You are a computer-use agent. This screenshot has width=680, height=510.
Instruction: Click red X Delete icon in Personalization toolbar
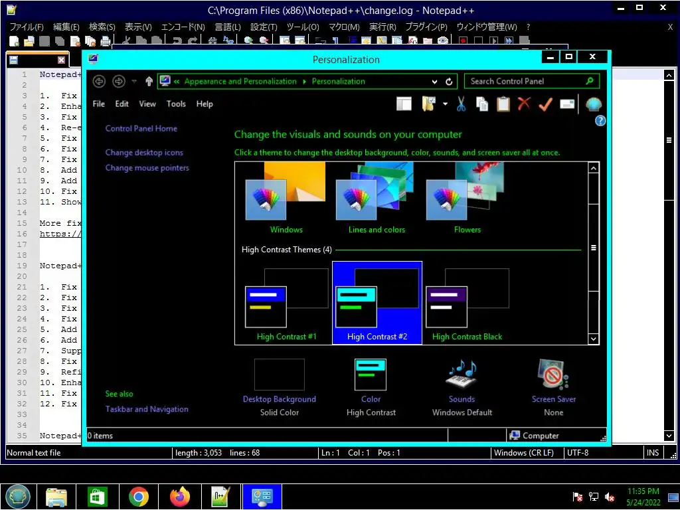coord(524,104)
